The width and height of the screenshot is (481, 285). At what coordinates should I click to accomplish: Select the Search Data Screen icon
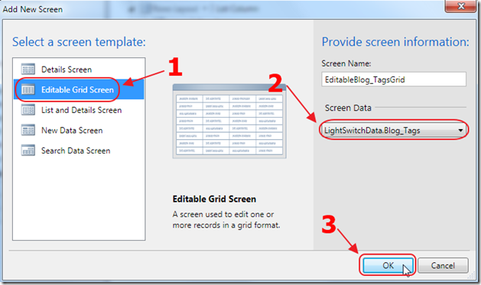coord(28,151)
